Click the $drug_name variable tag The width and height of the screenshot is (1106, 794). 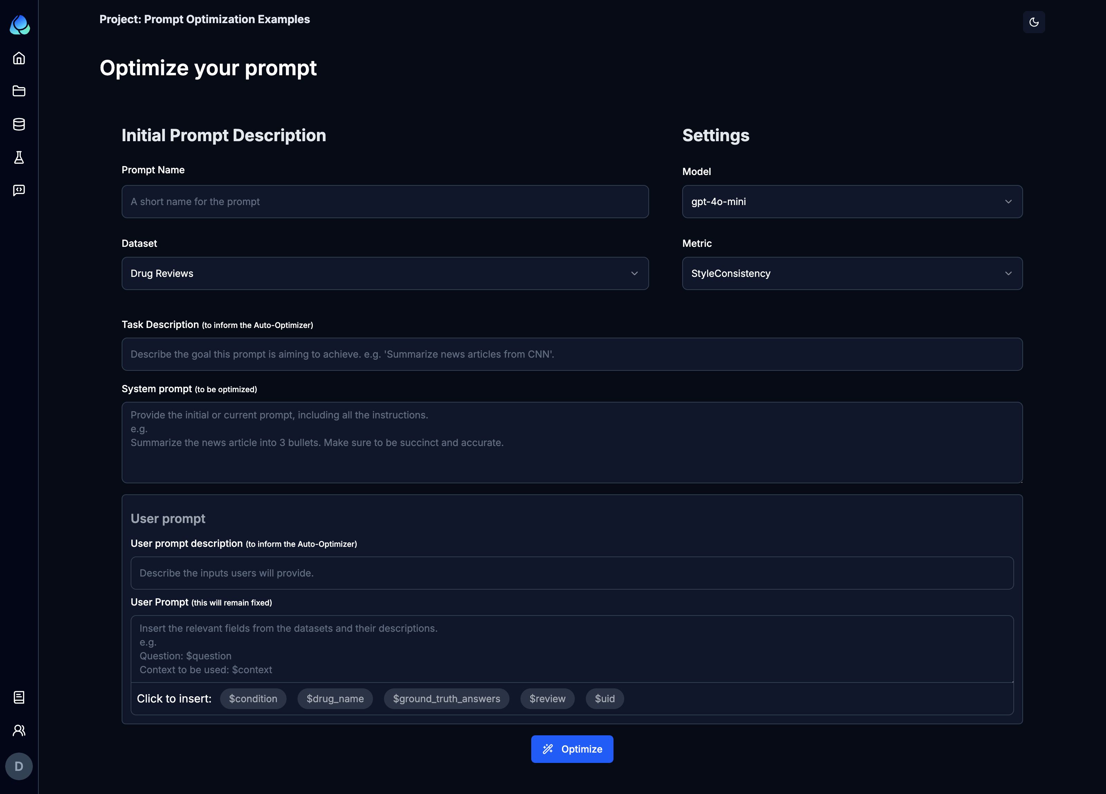tap(335, 698)
